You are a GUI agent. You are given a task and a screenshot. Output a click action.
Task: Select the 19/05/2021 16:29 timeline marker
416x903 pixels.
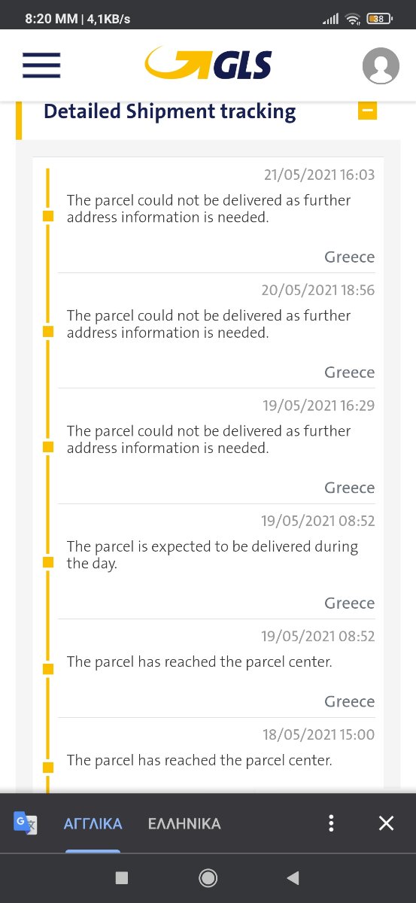(48, 447)
